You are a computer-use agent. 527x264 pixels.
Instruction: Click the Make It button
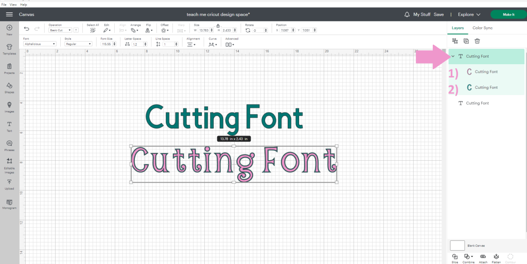pyautogui.click(x=508, y=14)
